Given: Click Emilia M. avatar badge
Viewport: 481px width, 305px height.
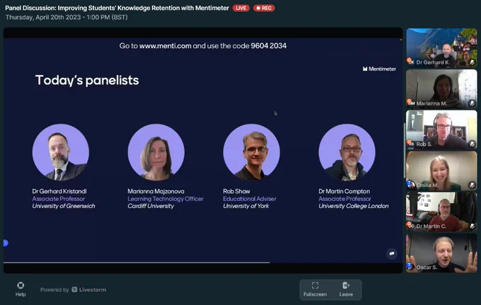Looking at the screenshot, I should tap(410, 184).
